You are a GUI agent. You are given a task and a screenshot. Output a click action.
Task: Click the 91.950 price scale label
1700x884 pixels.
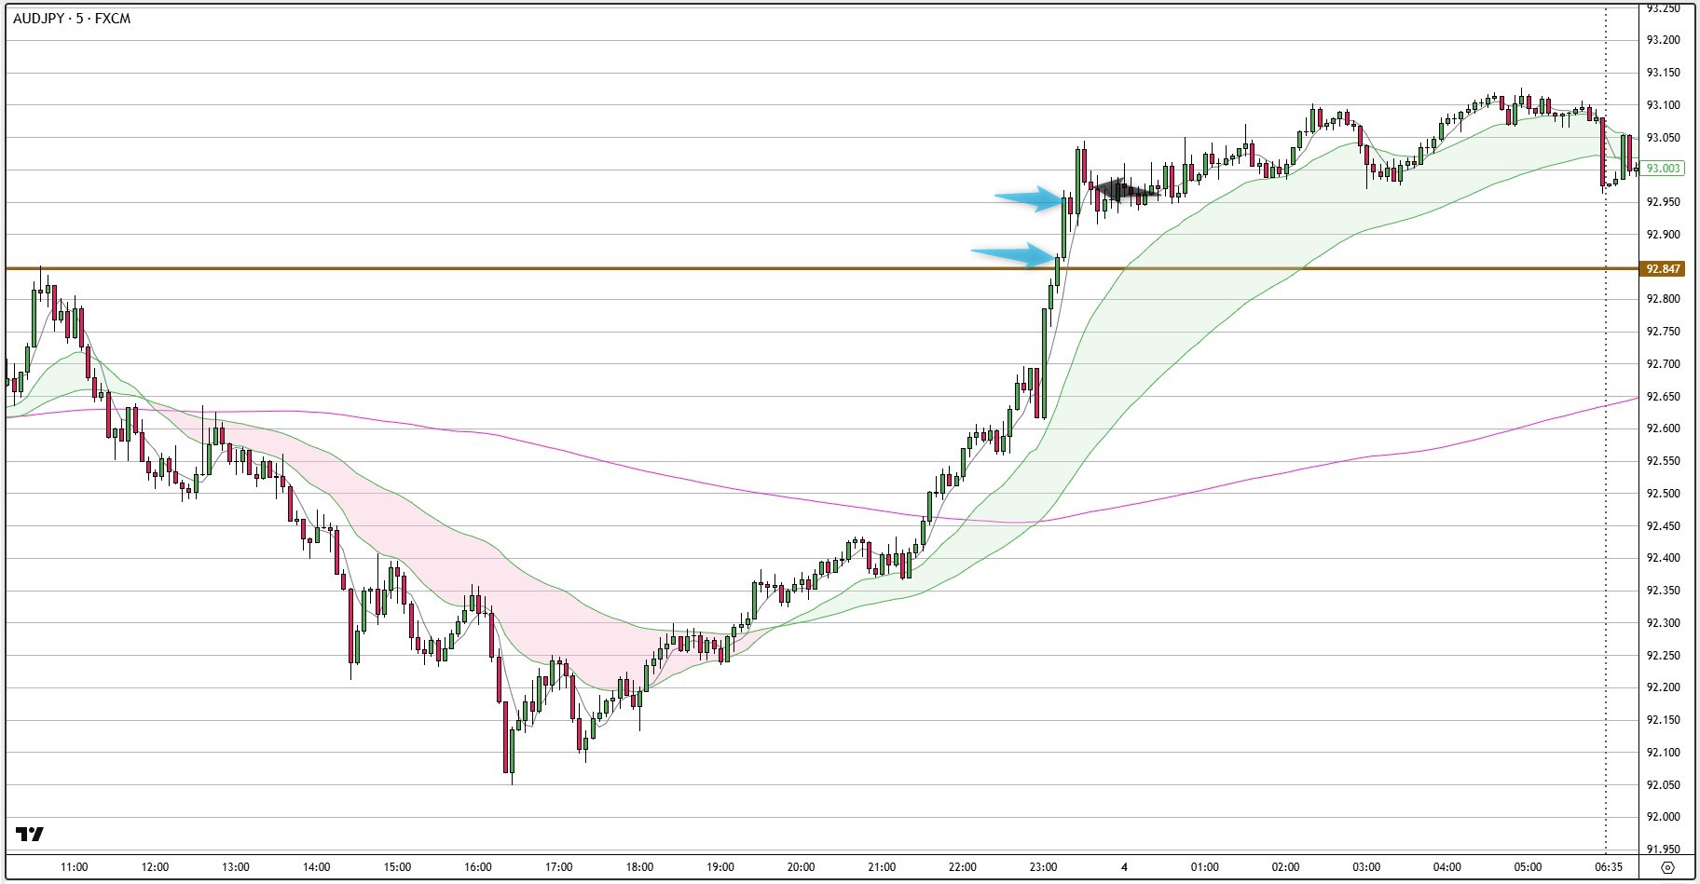pyautogui.click(x=1664, y=850)
